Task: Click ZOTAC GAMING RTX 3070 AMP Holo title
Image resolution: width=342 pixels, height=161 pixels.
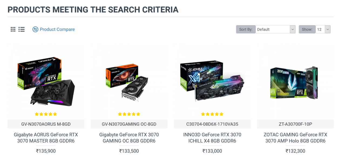Action: (x=295, y=138)
